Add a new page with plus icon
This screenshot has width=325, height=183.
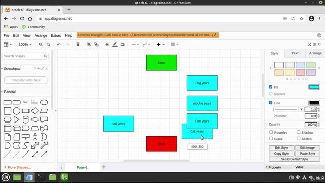click(x=104, y=167)
